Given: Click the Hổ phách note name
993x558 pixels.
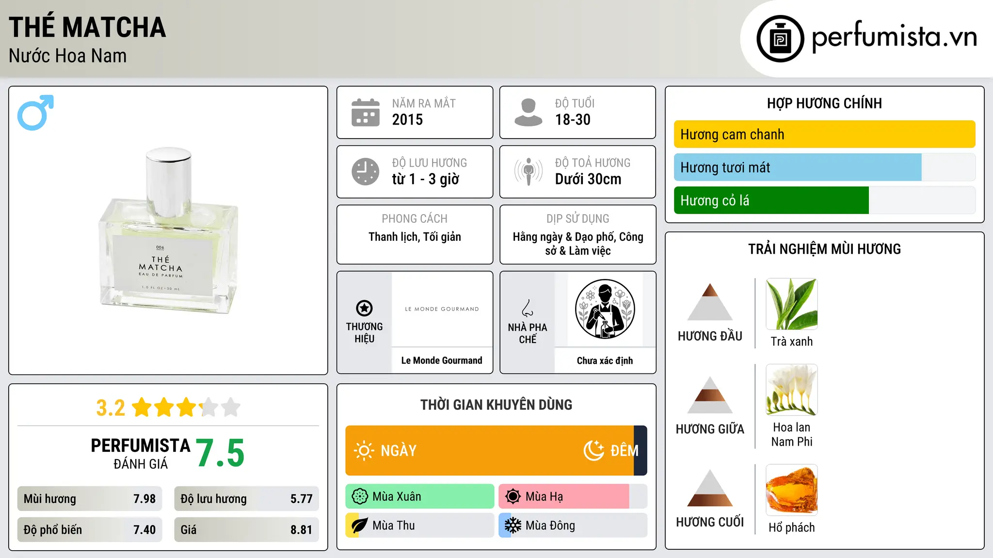Looking at the screenshot, I should [x=792, y=527].
